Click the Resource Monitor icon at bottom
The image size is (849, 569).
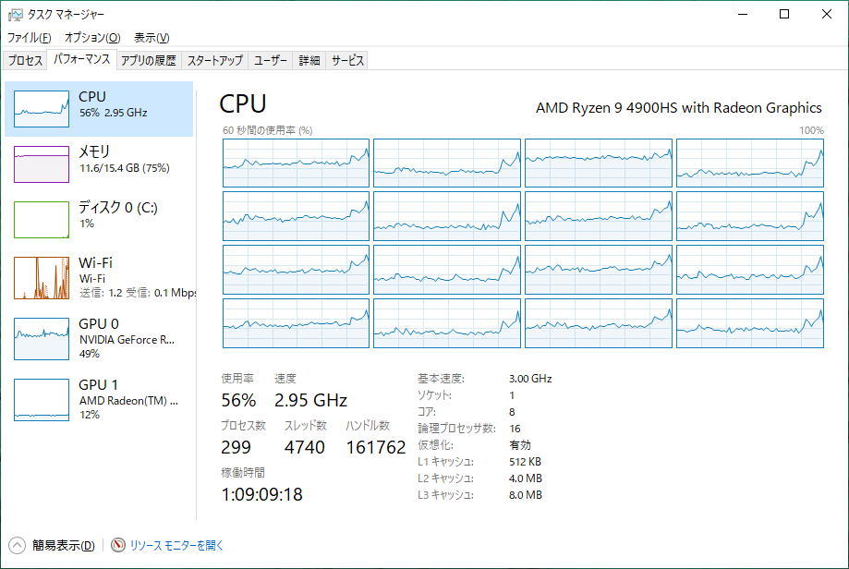118,545
